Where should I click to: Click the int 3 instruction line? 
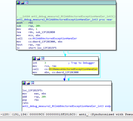click(39, 63)
